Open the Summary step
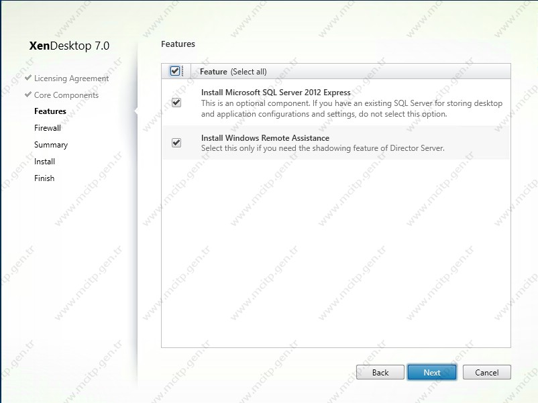The width and height of the screenshot is (538, 403). pyautogui.click(x=51, y=145)
